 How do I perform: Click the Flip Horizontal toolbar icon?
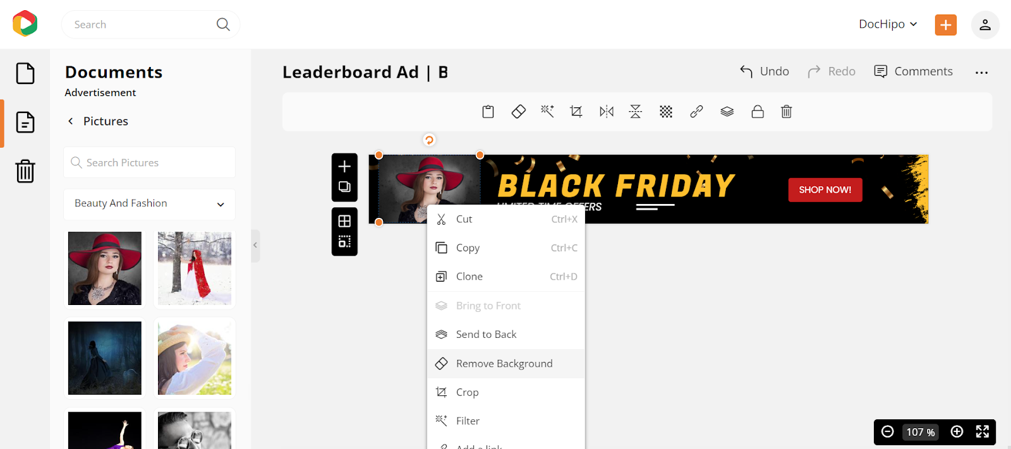click(607, 112)
